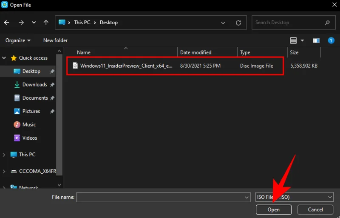Click the pin icon beside Documents
Image resolution: width=340 pixels, height=218 pixels.
pyautogui.click(x=52, y=98)
